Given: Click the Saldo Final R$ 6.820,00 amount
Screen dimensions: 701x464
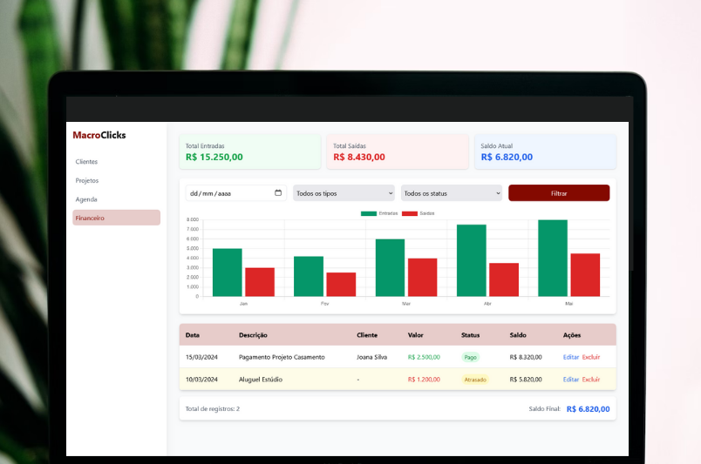Looking at the screenshot, I should (588, 409).
